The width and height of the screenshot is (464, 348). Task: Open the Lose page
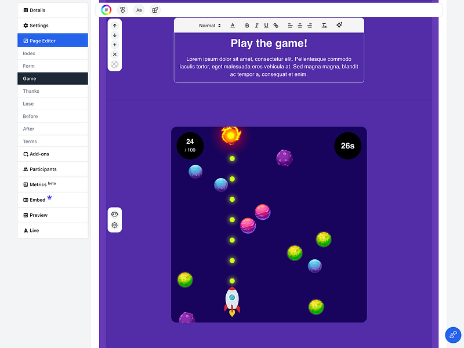[x=53, y=104]
